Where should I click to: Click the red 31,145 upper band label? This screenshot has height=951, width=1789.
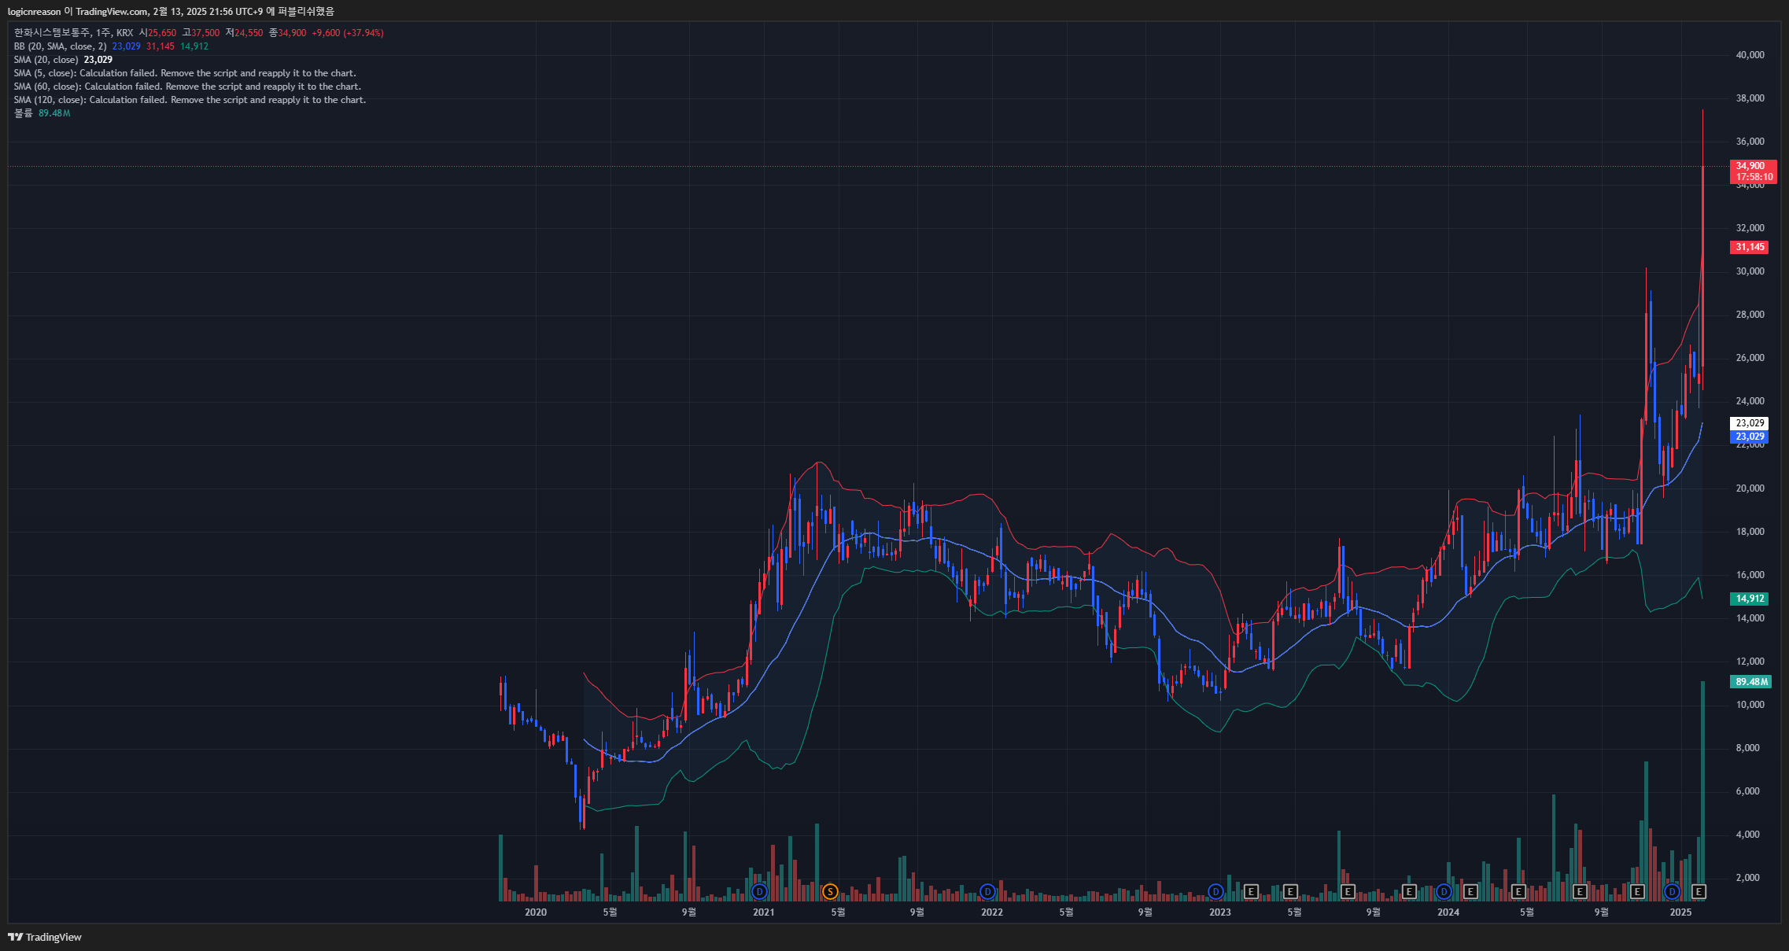[x=1750, y=247]
